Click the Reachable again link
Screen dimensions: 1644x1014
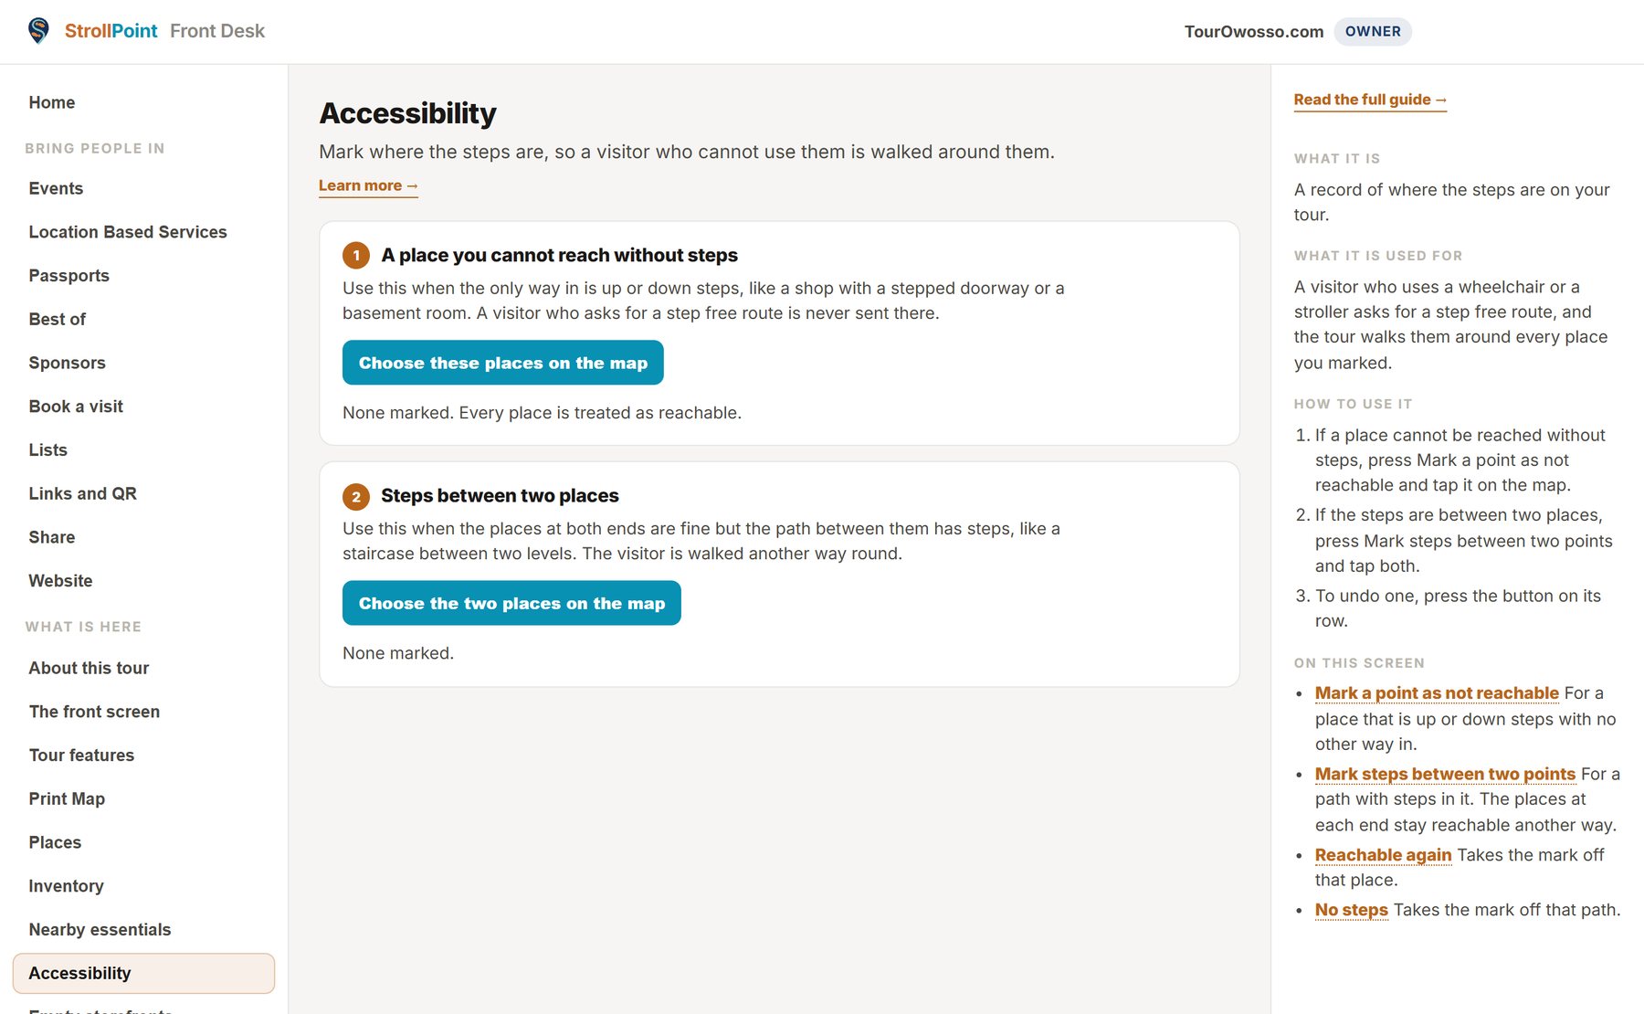point(1383,855)
